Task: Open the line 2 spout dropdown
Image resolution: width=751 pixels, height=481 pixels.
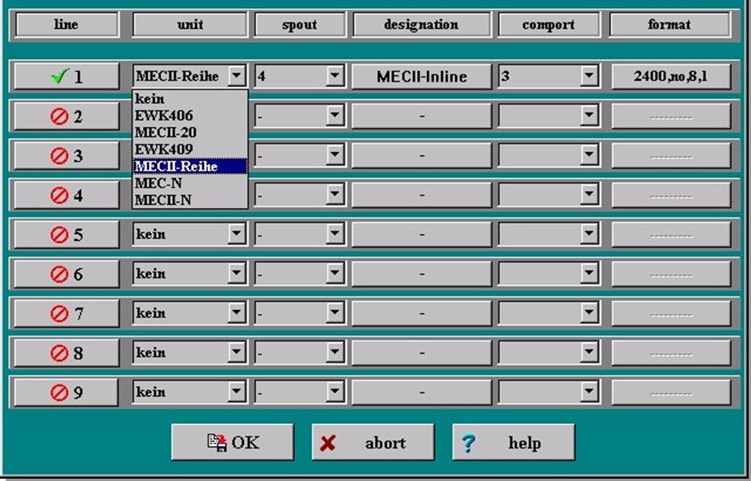Action: click(335, 115)
